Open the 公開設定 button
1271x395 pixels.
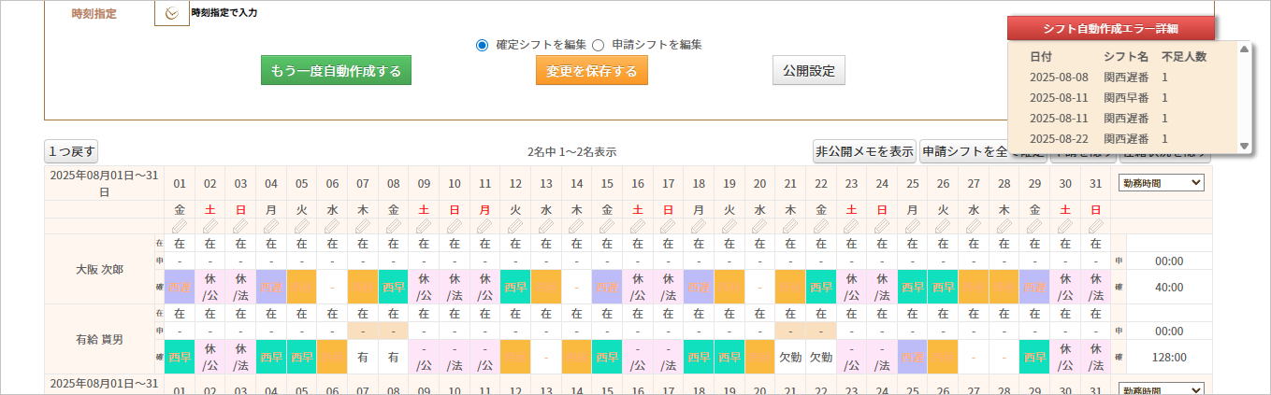click(808, 70)
